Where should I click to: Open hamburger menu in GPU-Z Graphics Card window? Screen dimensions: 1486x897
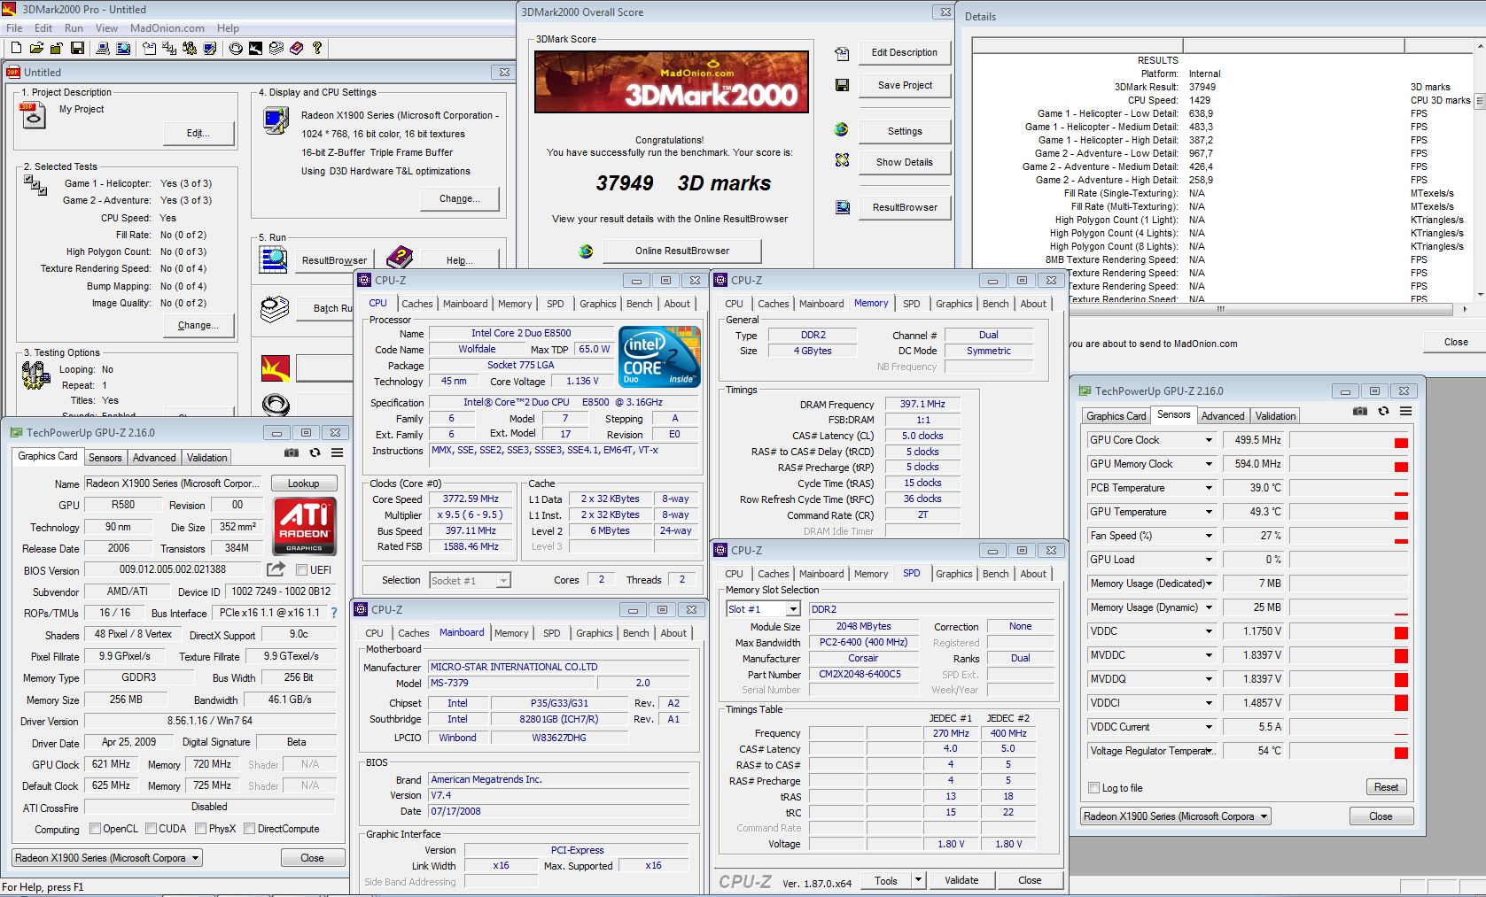coord(337,452)
